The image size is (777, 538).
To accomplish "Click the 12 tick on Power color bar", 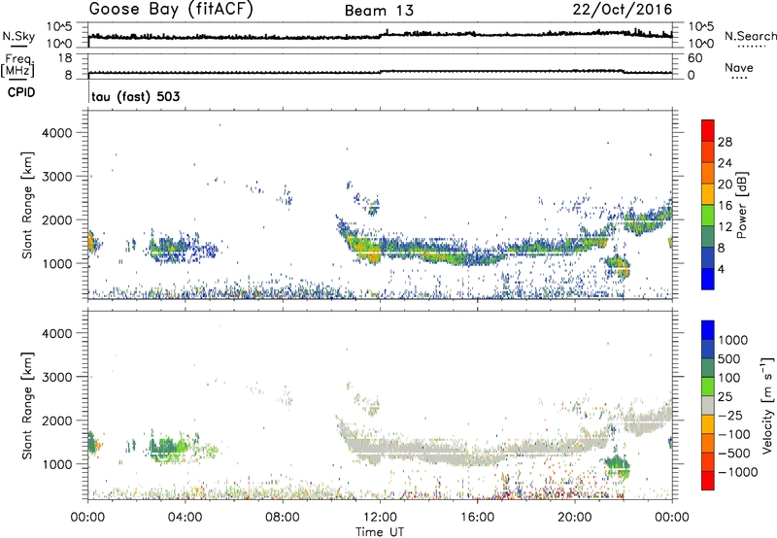I will 725,227.
